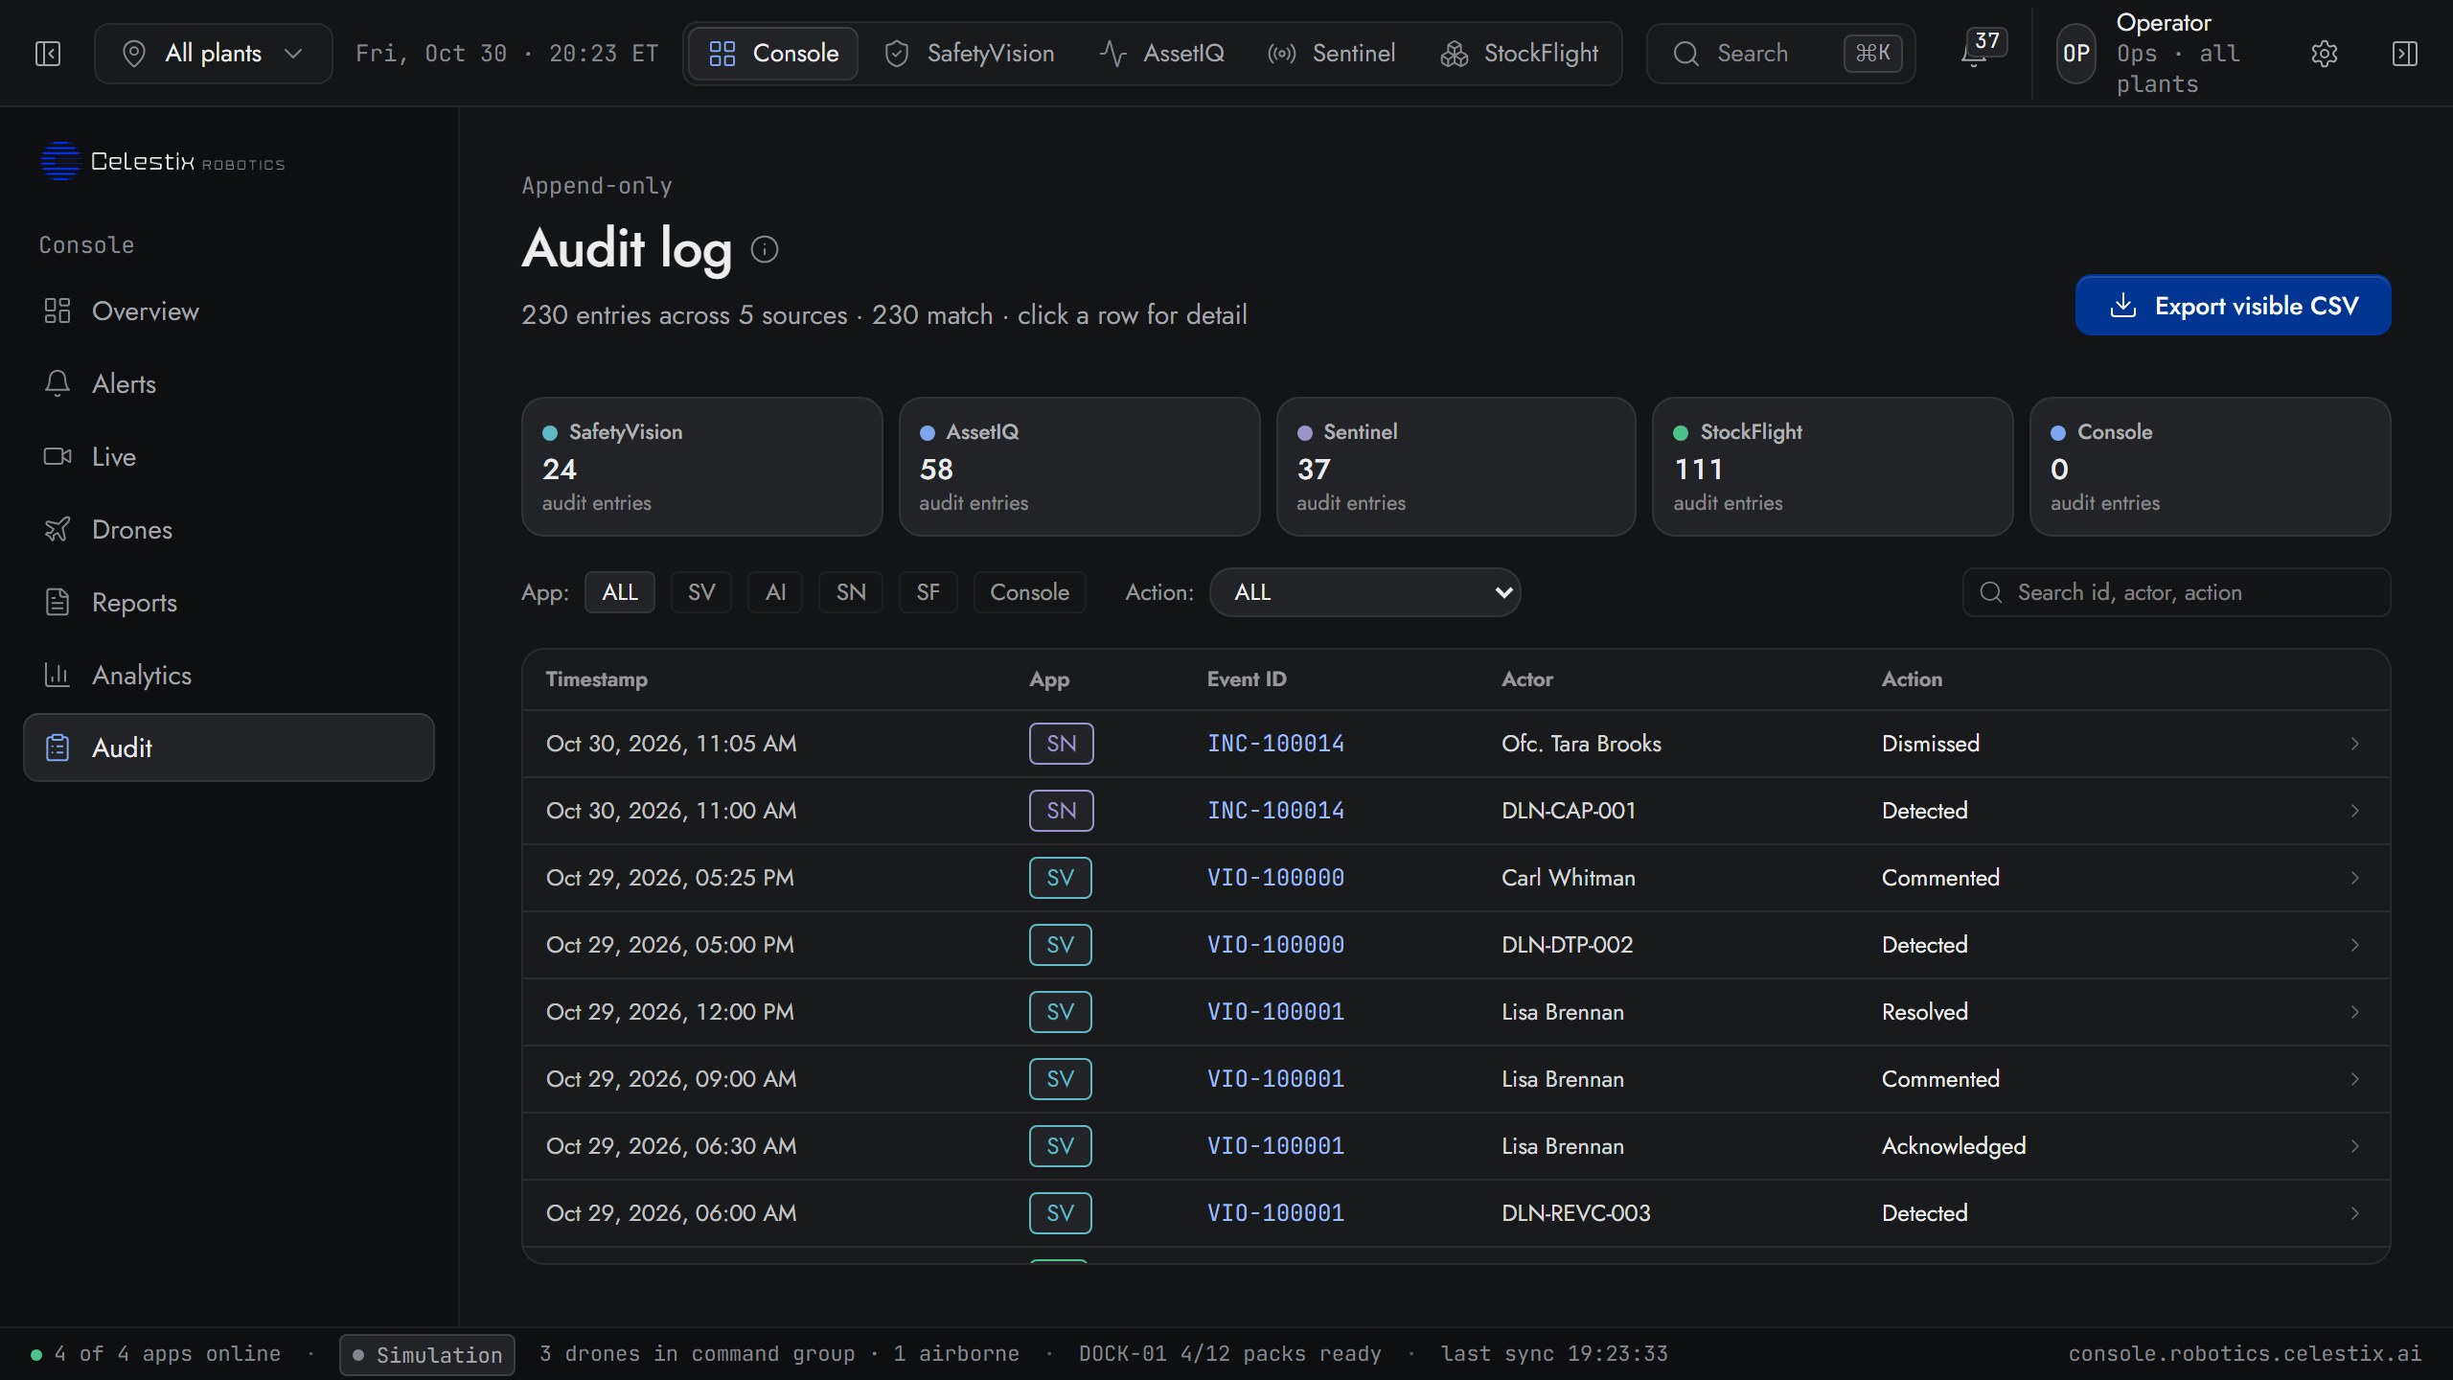The width and height of the screenshot is (2453, 1380).
Task: Click the Celestix Robotics logo
Action: pyautogui.click(x=163, y=161)
